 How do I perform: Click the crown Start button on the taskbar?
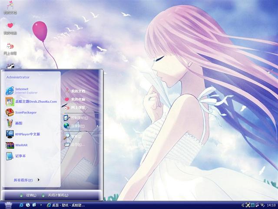coord(8,205)
